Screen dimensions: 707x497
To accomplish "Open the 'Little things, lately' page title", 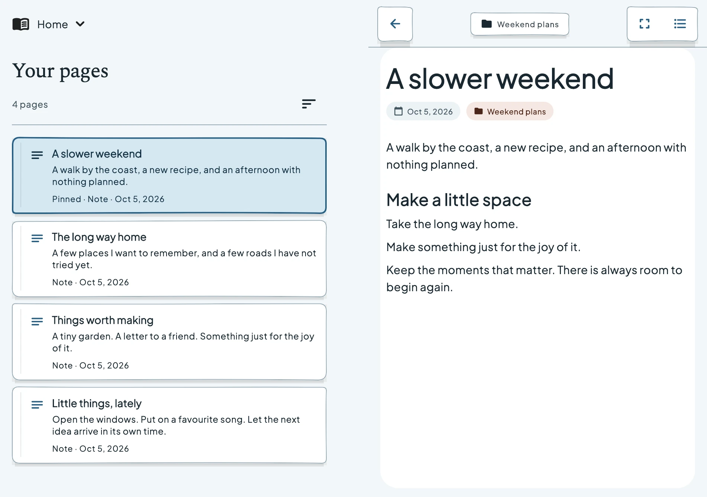I will tap(97, 403).
